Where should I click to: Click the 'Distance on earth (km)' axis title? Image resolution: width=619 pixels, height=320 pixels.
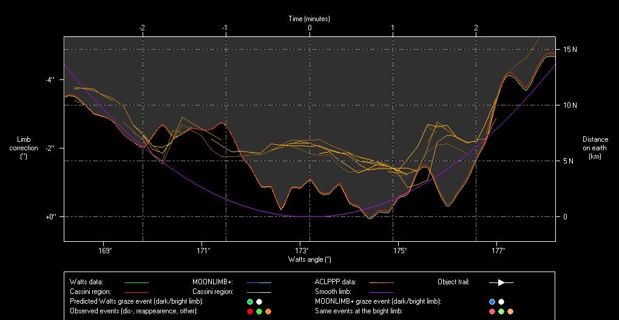pyautogui.click(x=595, y=148)
